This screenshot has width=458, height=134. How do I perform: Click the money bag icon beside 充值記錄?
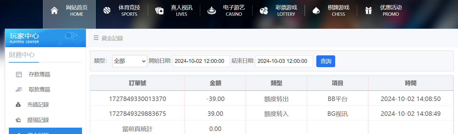tap(18, 105)
